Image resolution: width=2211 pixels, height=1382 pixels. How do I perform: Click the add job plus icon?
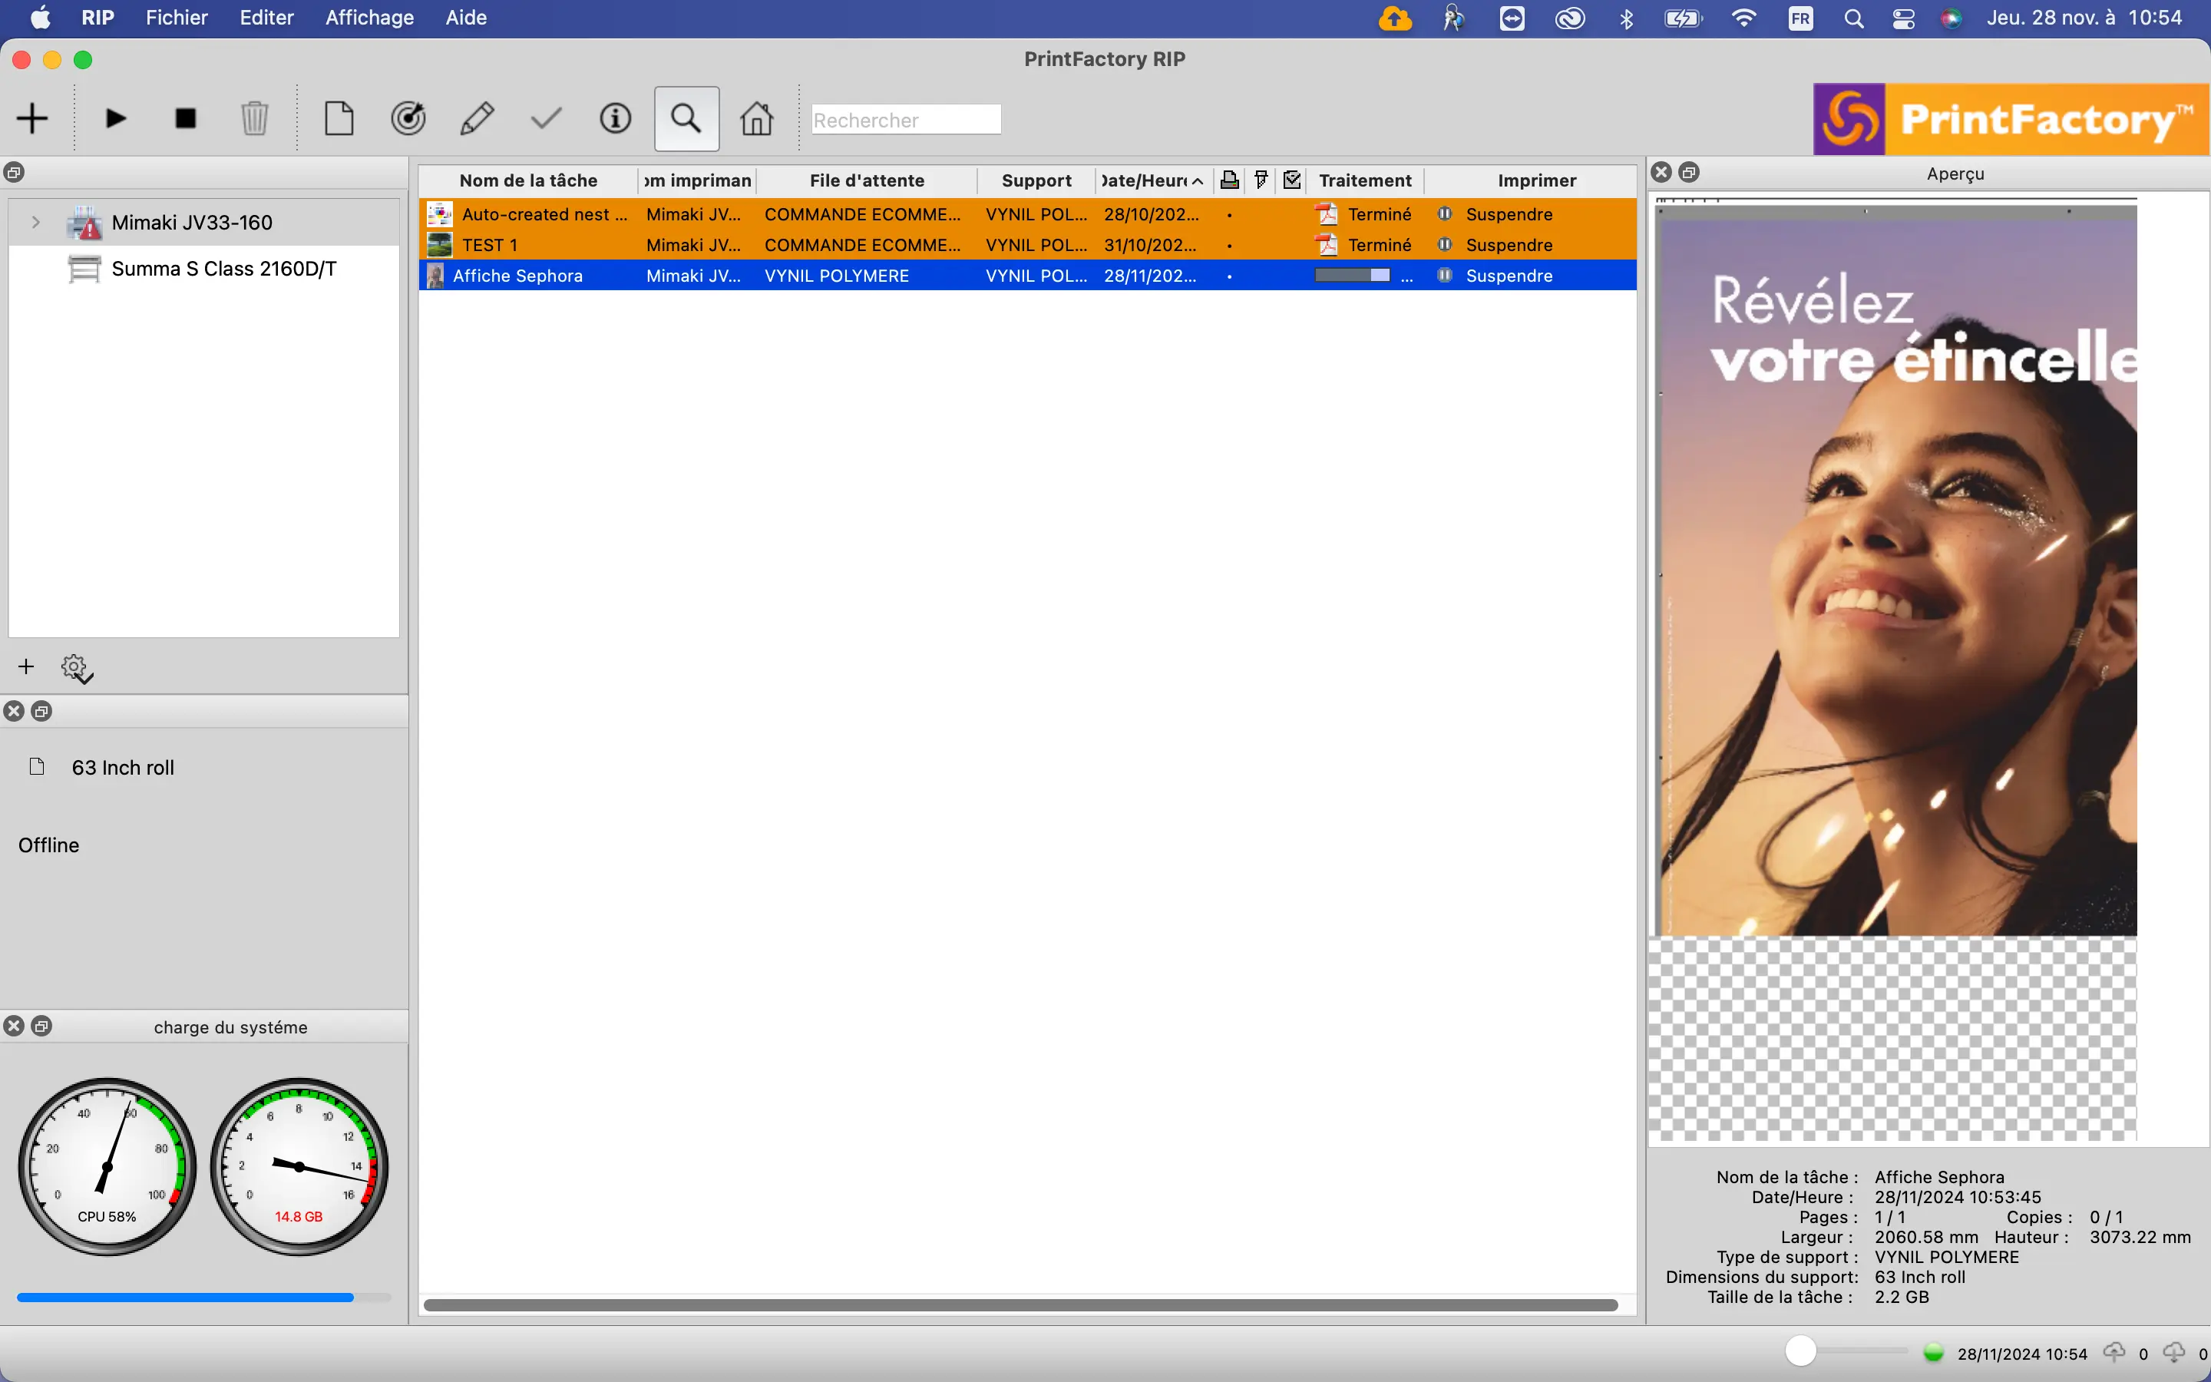tap(32, 119)
